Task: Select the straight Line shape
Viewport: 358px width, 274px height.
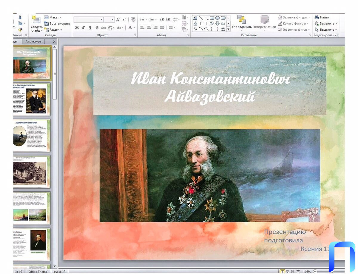Action: (x=201, y=18)
